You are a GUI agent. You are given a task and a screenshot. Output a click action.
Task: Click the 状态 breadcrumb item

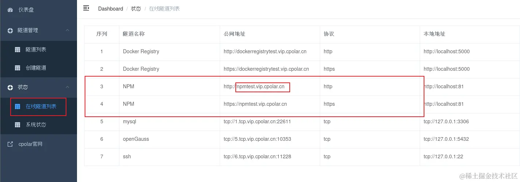pyautogui.click(x=136, y=9)
